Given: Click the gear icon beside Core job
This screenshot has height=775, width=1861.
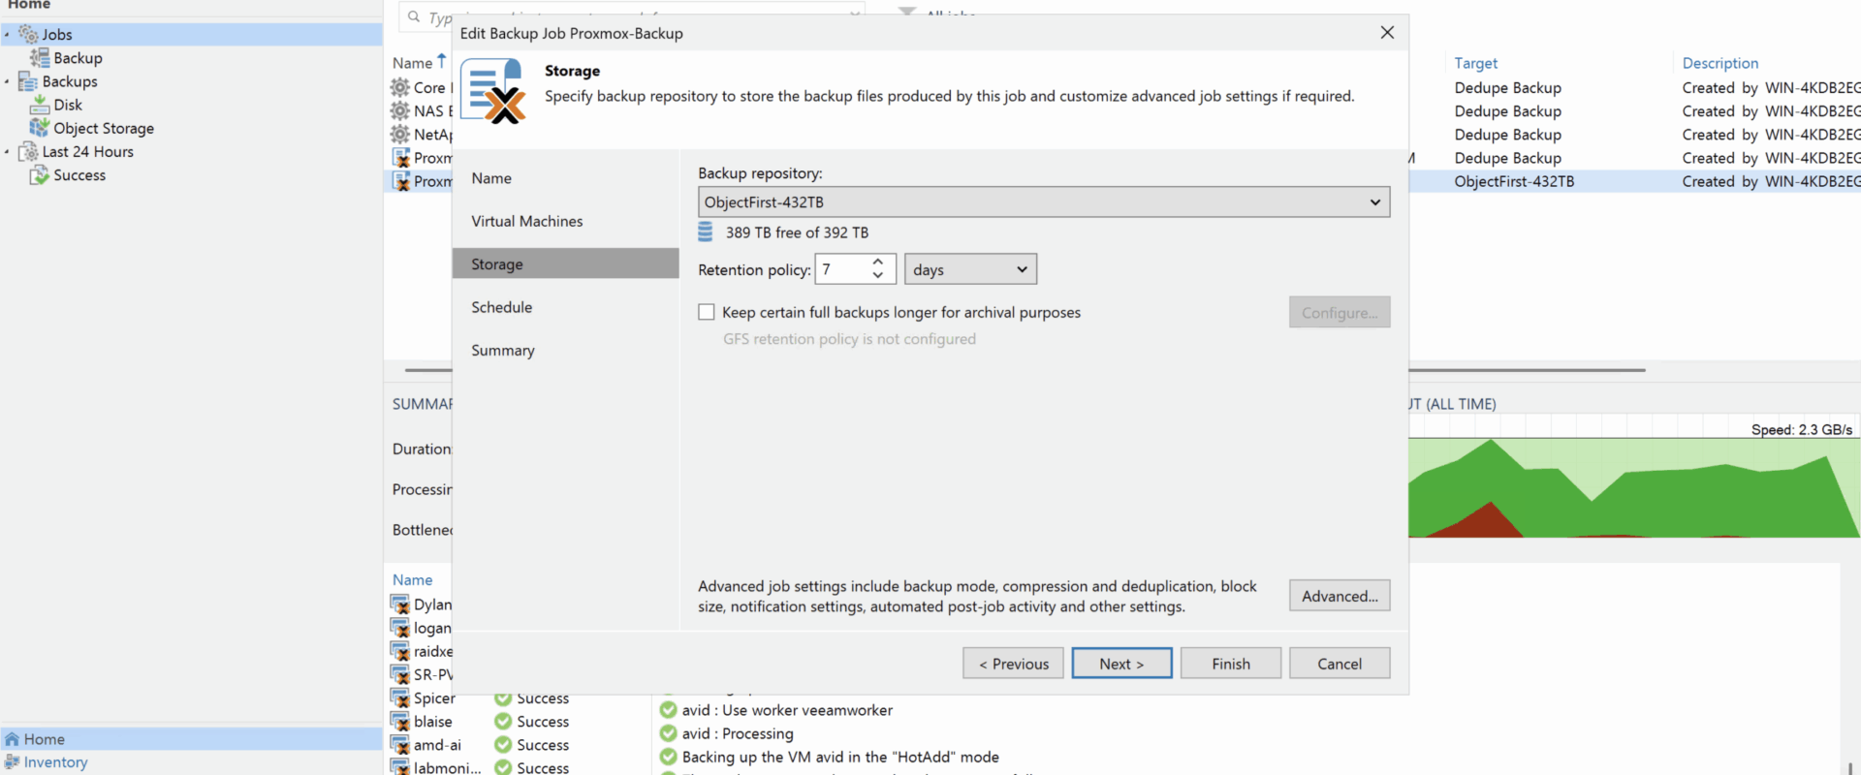Looking at the screenshot, I should [400, 87].
